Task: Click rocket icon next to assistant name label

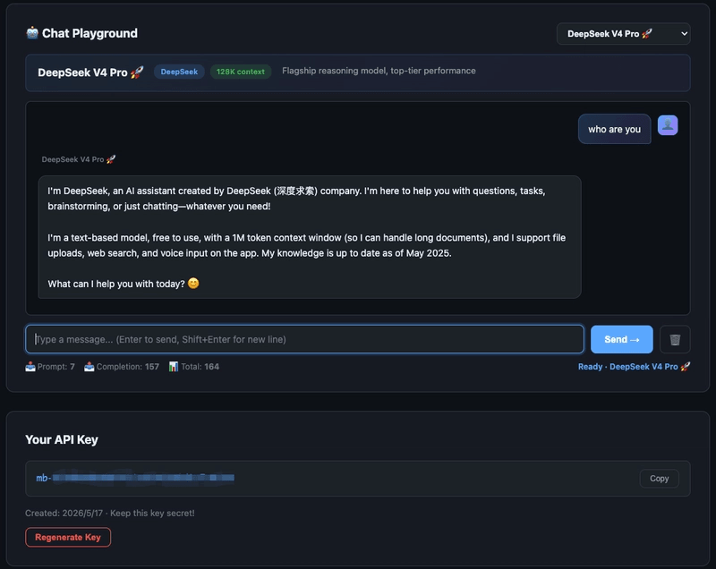Action: pos(111,159)
